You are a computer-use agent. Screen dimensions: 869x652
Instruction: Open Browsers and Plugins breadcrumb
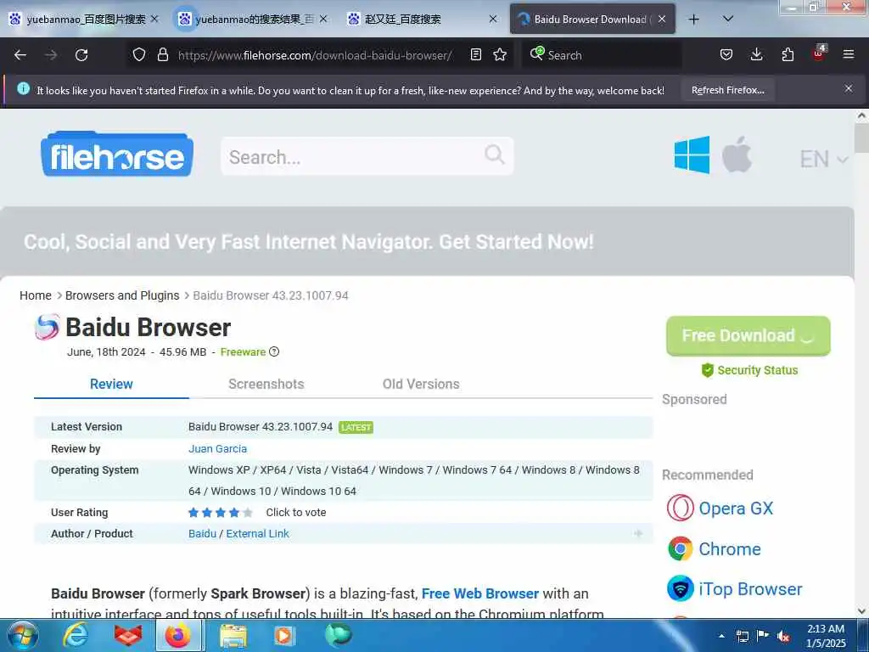[122, 295]
